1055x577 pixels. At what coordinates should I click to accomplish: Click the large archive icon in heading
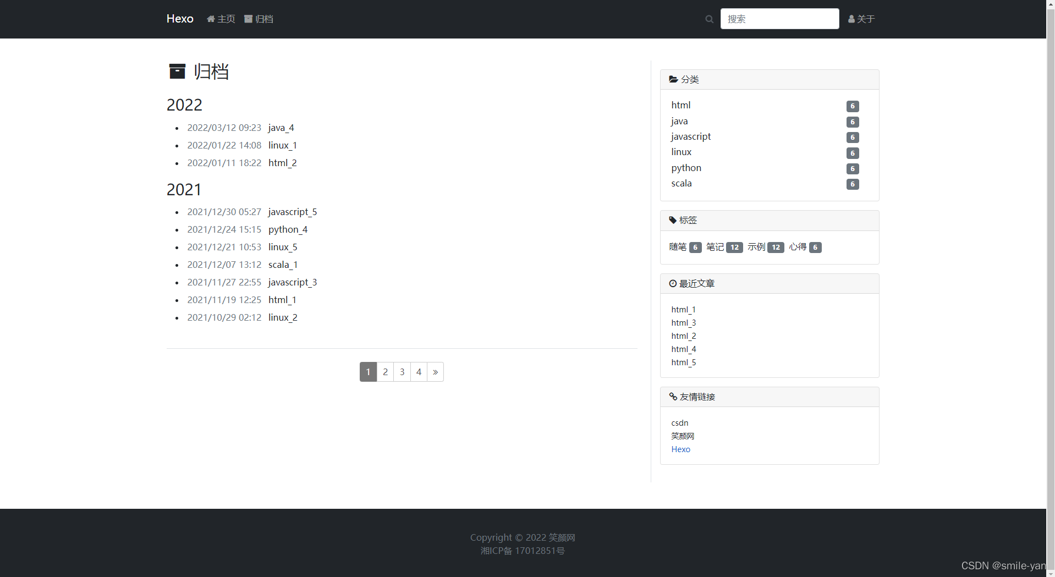pos(177,72)
